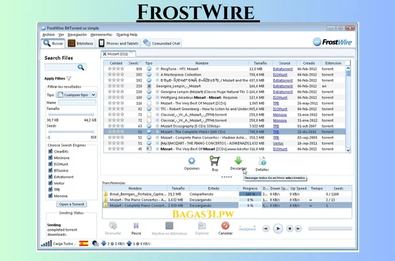The image size is (395, 261).
Task: Click the Buy shopping cart icon
Action: [x=215, y=161]
